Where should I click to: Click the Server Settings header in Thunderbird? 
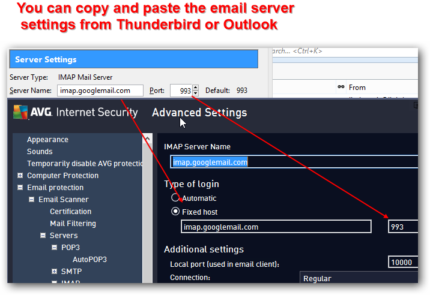(x=133, y=59)
